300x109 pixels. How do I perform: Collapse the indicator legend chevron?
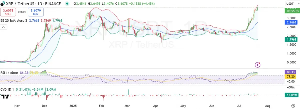point(4,26)
